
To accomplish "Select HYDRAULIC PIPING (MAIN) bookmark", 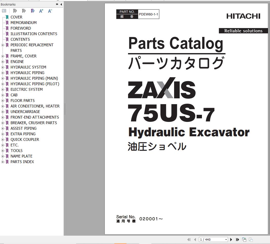I will (34, 78).
